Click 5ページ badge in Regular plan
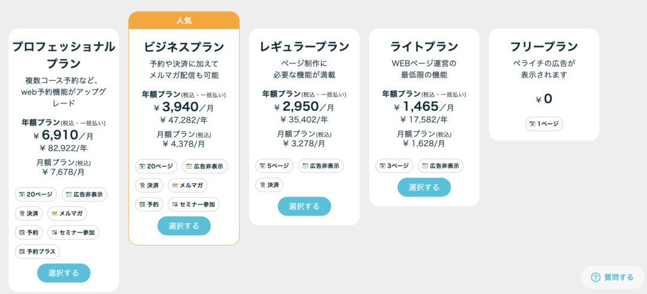The width and height of the screenshot is (647, 294). pos(274,166)
